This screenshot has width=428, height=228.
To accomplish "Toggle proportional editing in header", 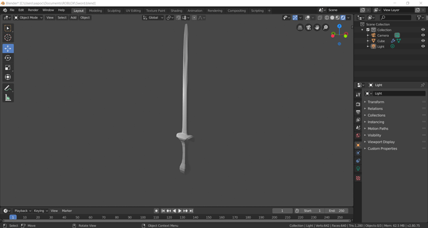I will (x=194, y=18).
